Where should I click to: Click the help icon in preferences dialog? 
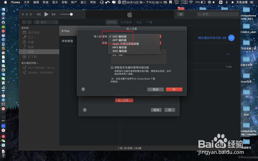click(85, 110)
